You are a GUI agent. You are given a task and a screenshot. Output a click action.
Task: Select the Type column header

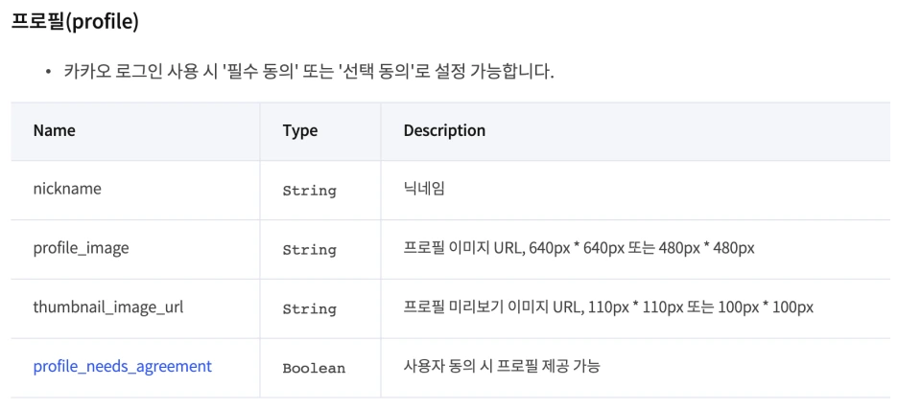click(x=300, y=131)
